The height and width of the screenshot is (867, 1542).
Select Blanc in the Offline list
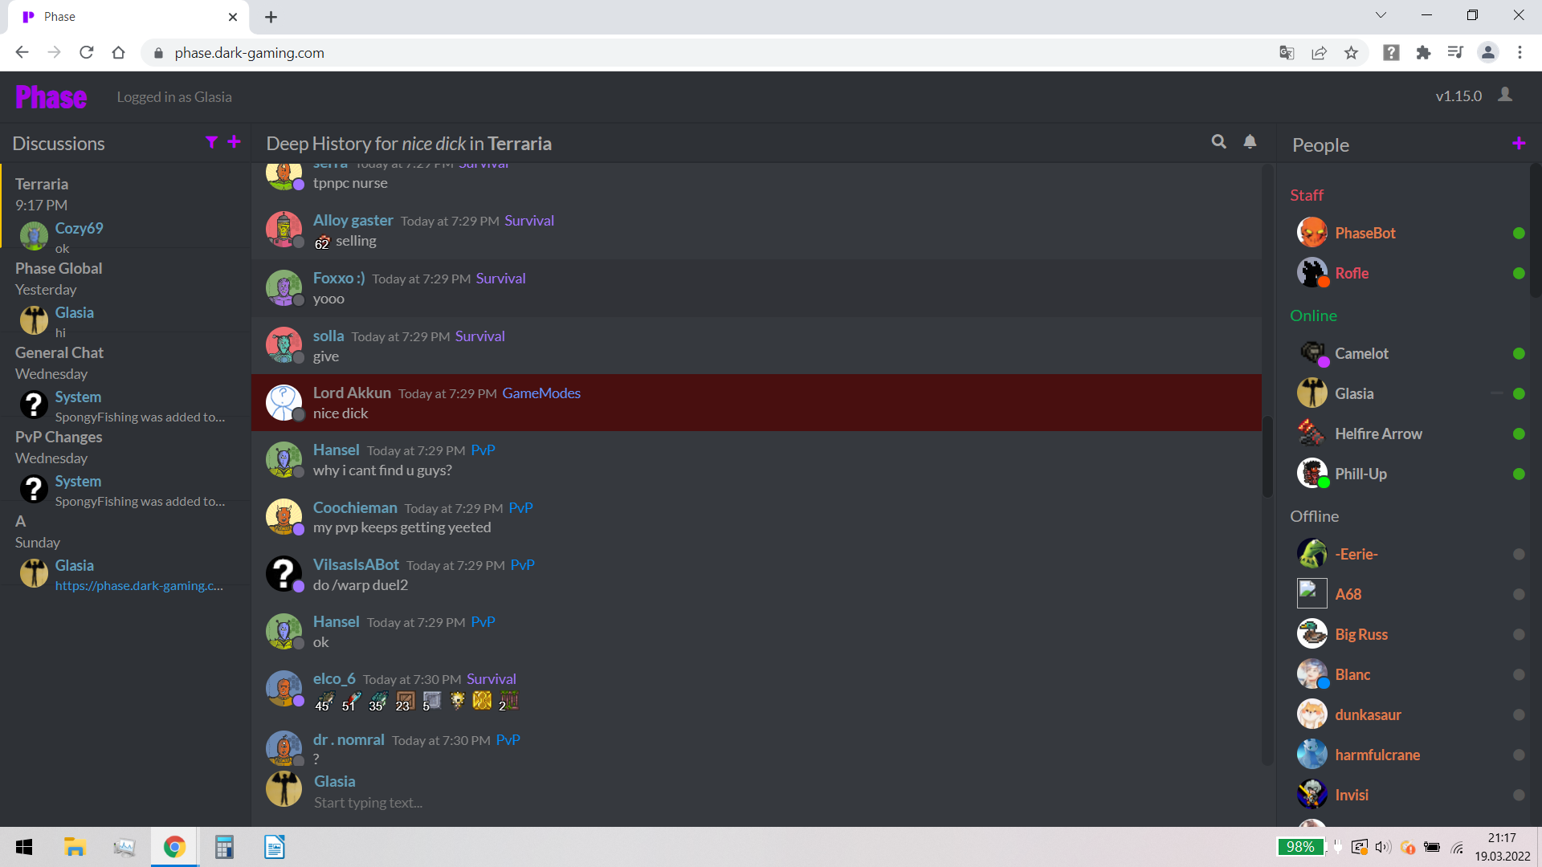(1352, 674)
